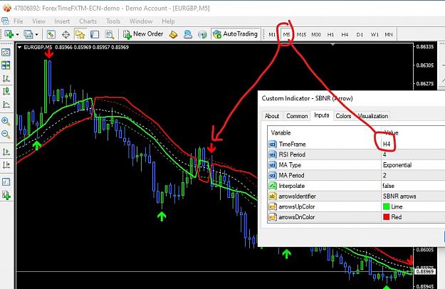Click the top left-sidebar market chart icon
The image size is (445, 289).
click(6, 53)
